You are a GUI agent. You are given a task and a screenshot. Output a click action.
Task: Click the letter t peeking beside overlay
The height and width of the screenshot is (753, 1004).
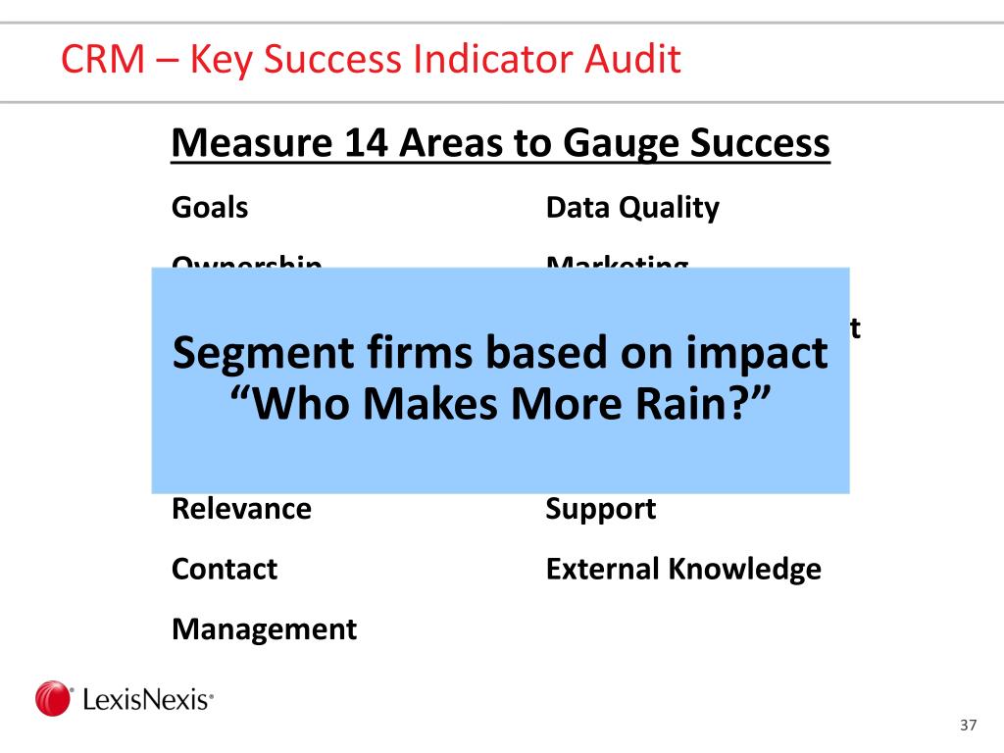855,327
